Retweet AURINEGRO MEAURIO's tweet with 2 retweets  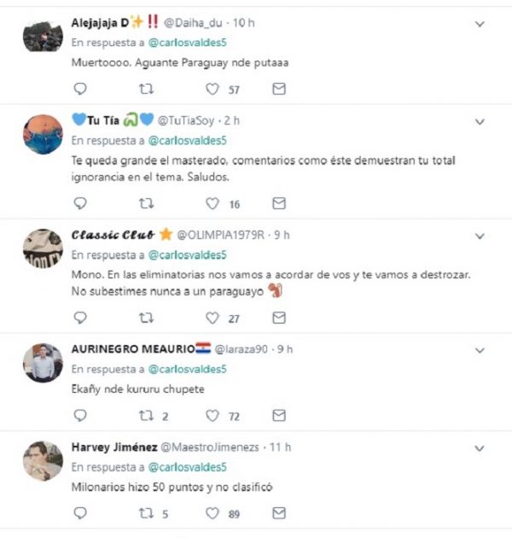146,416
